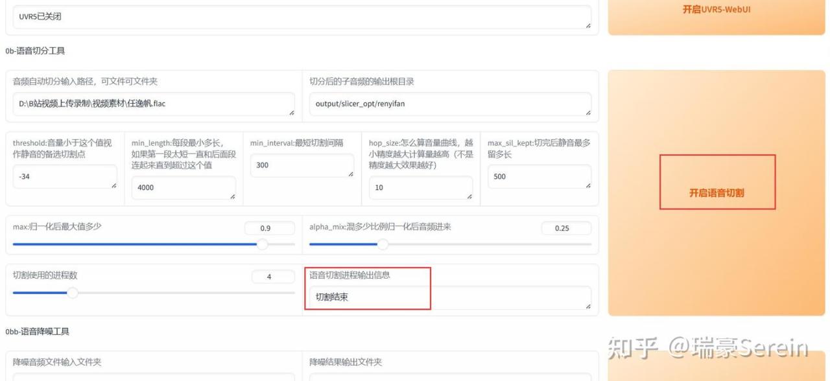Edit the max_sil_kept value 500 field

coord(539,176)
